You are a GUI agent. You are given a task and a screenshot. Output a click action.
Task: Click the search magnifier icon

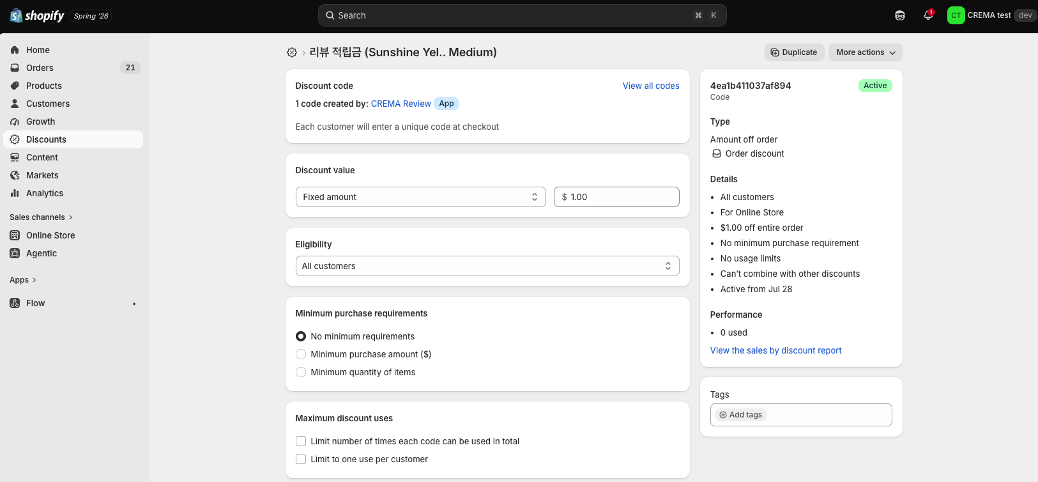pos(330,15)
